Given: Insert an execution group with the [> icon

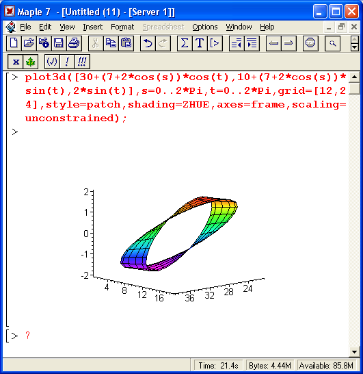Looking at the screenshot, I should pos(215,43).
